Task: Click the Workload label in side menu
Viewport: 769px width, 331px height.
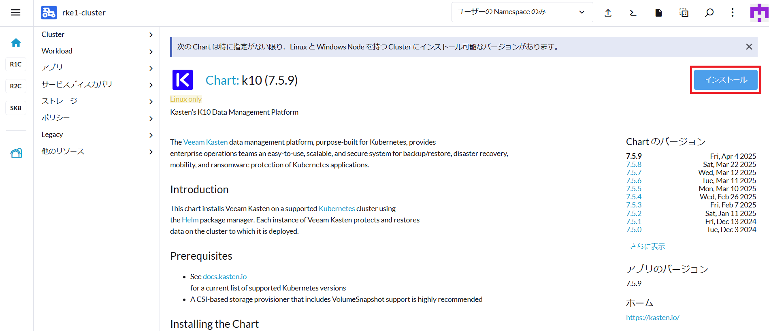Action: pyautogui.click(x=57, y=51)
